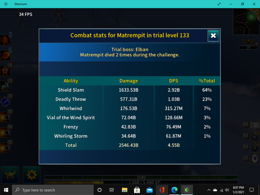
Task: Trigger the Q ability slot
Action: click(5, 117)
